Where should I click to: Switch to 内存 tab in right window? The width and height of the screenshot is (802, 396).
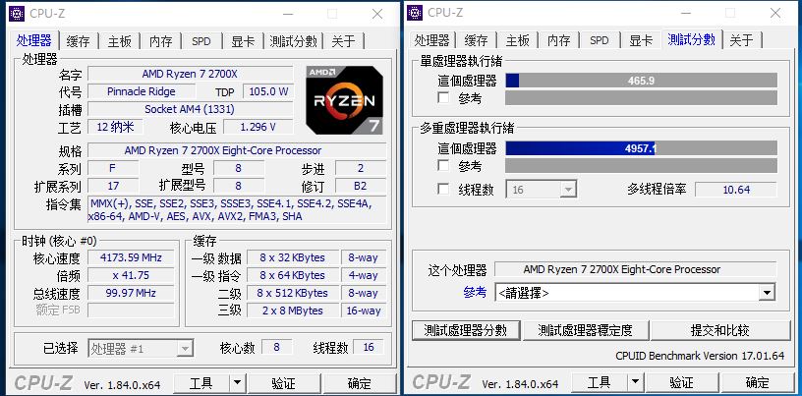coord(558,41)
